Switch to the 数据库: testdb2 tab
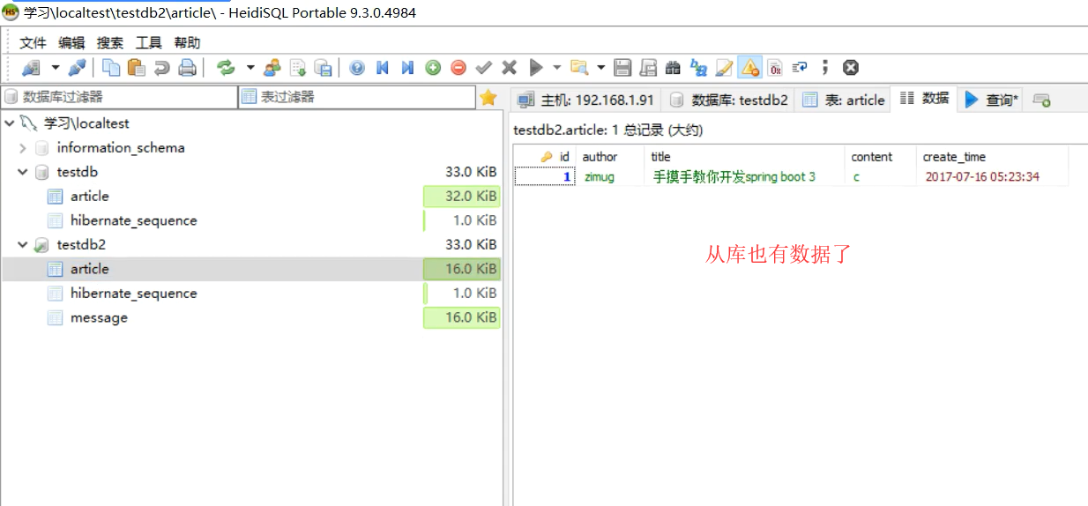1088x506 pixels. pos(728,100)
